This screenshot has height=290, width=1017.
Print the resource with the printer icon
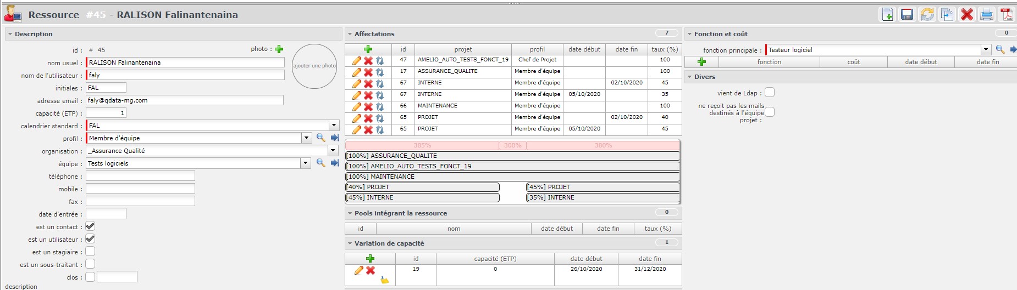[x=987, y=15]
